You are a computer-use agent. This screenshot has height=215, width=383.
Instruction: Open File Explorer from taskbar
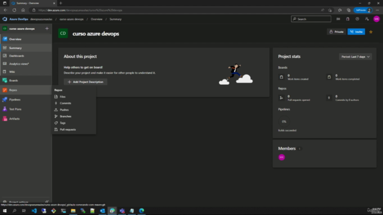pos(73,211)
